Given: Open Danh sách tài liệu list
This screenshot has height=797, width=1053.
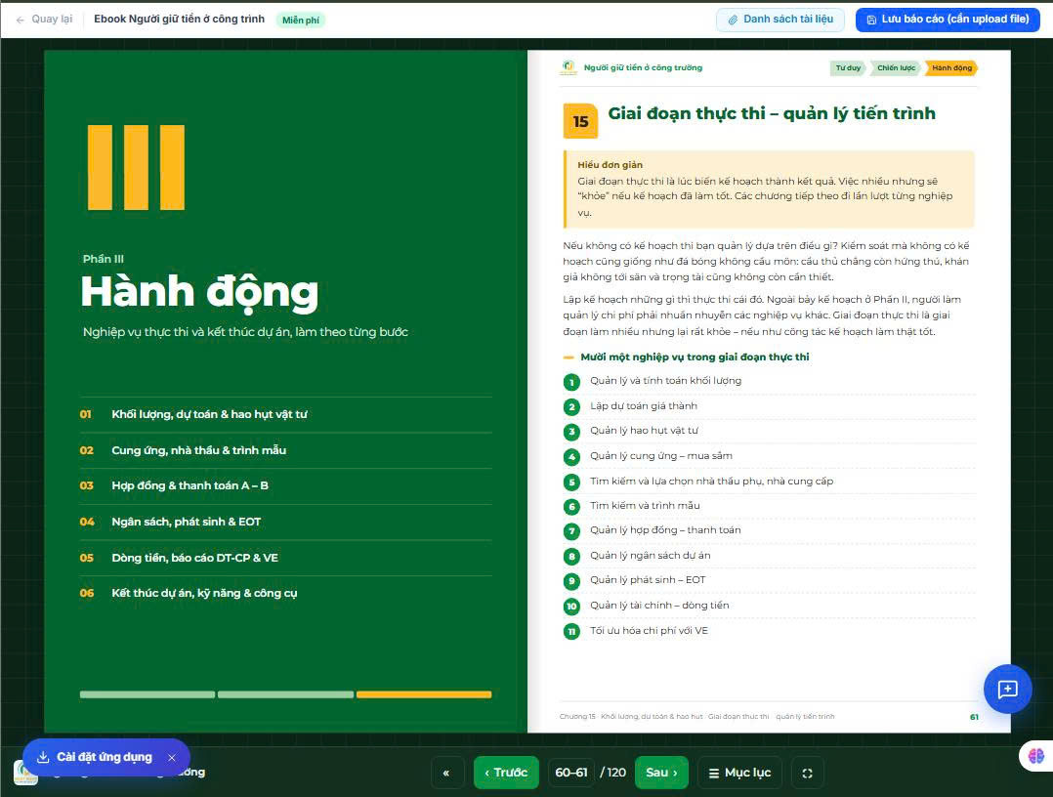Looking at the screenshot, I should coord(781,20).
